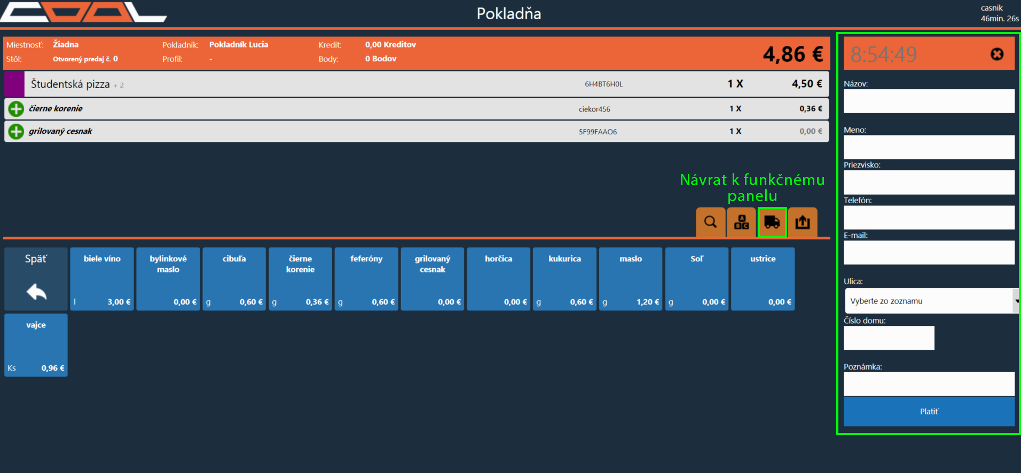
Task: Add biele víno item
Action: (102, 279)
